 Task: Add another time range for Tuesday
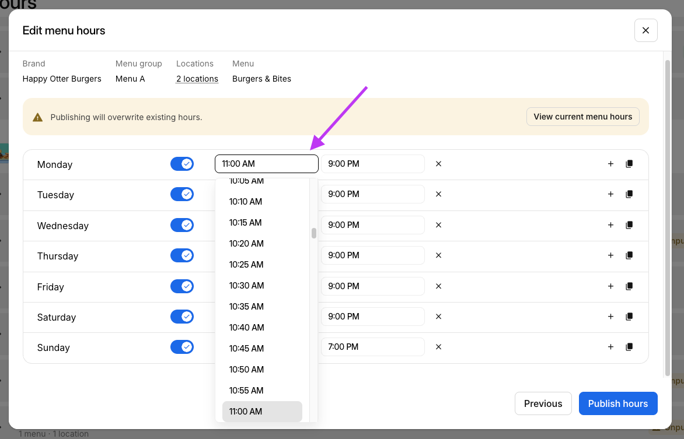point(610,194)
